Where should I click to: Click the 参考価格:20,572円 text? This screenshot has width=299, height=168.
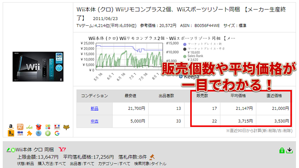[158, 26]
